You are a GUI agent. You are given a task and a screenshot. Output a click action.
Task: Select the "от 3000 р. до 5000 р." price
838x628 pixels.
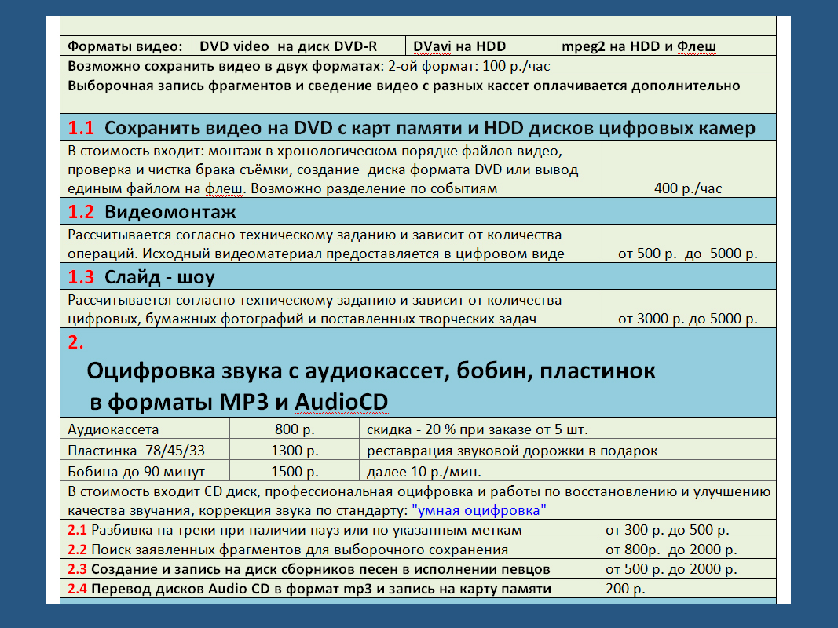(x=687, y=319)
